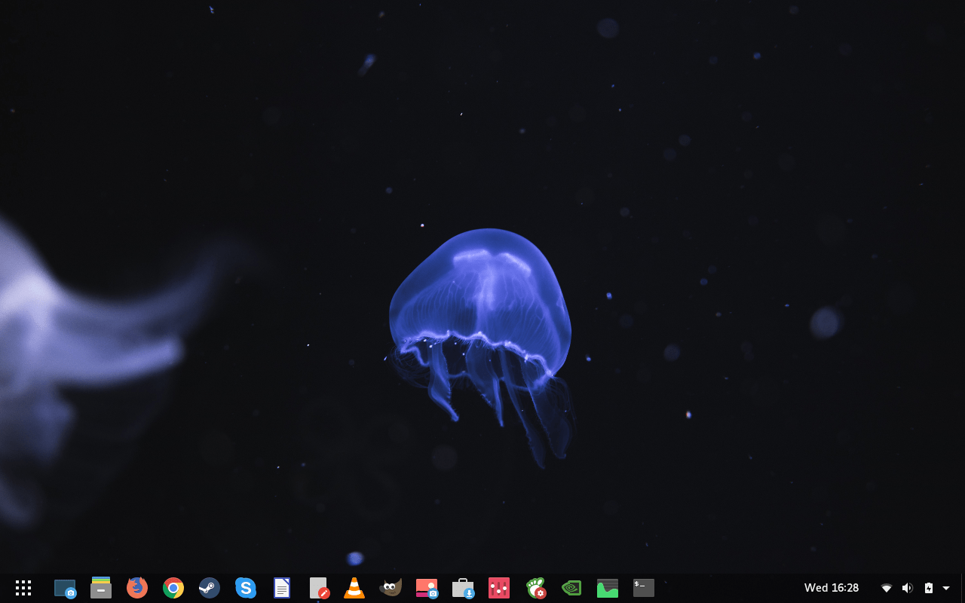Open the Steam client
This screenshot has height=603, width=965.
coord(210,588)
